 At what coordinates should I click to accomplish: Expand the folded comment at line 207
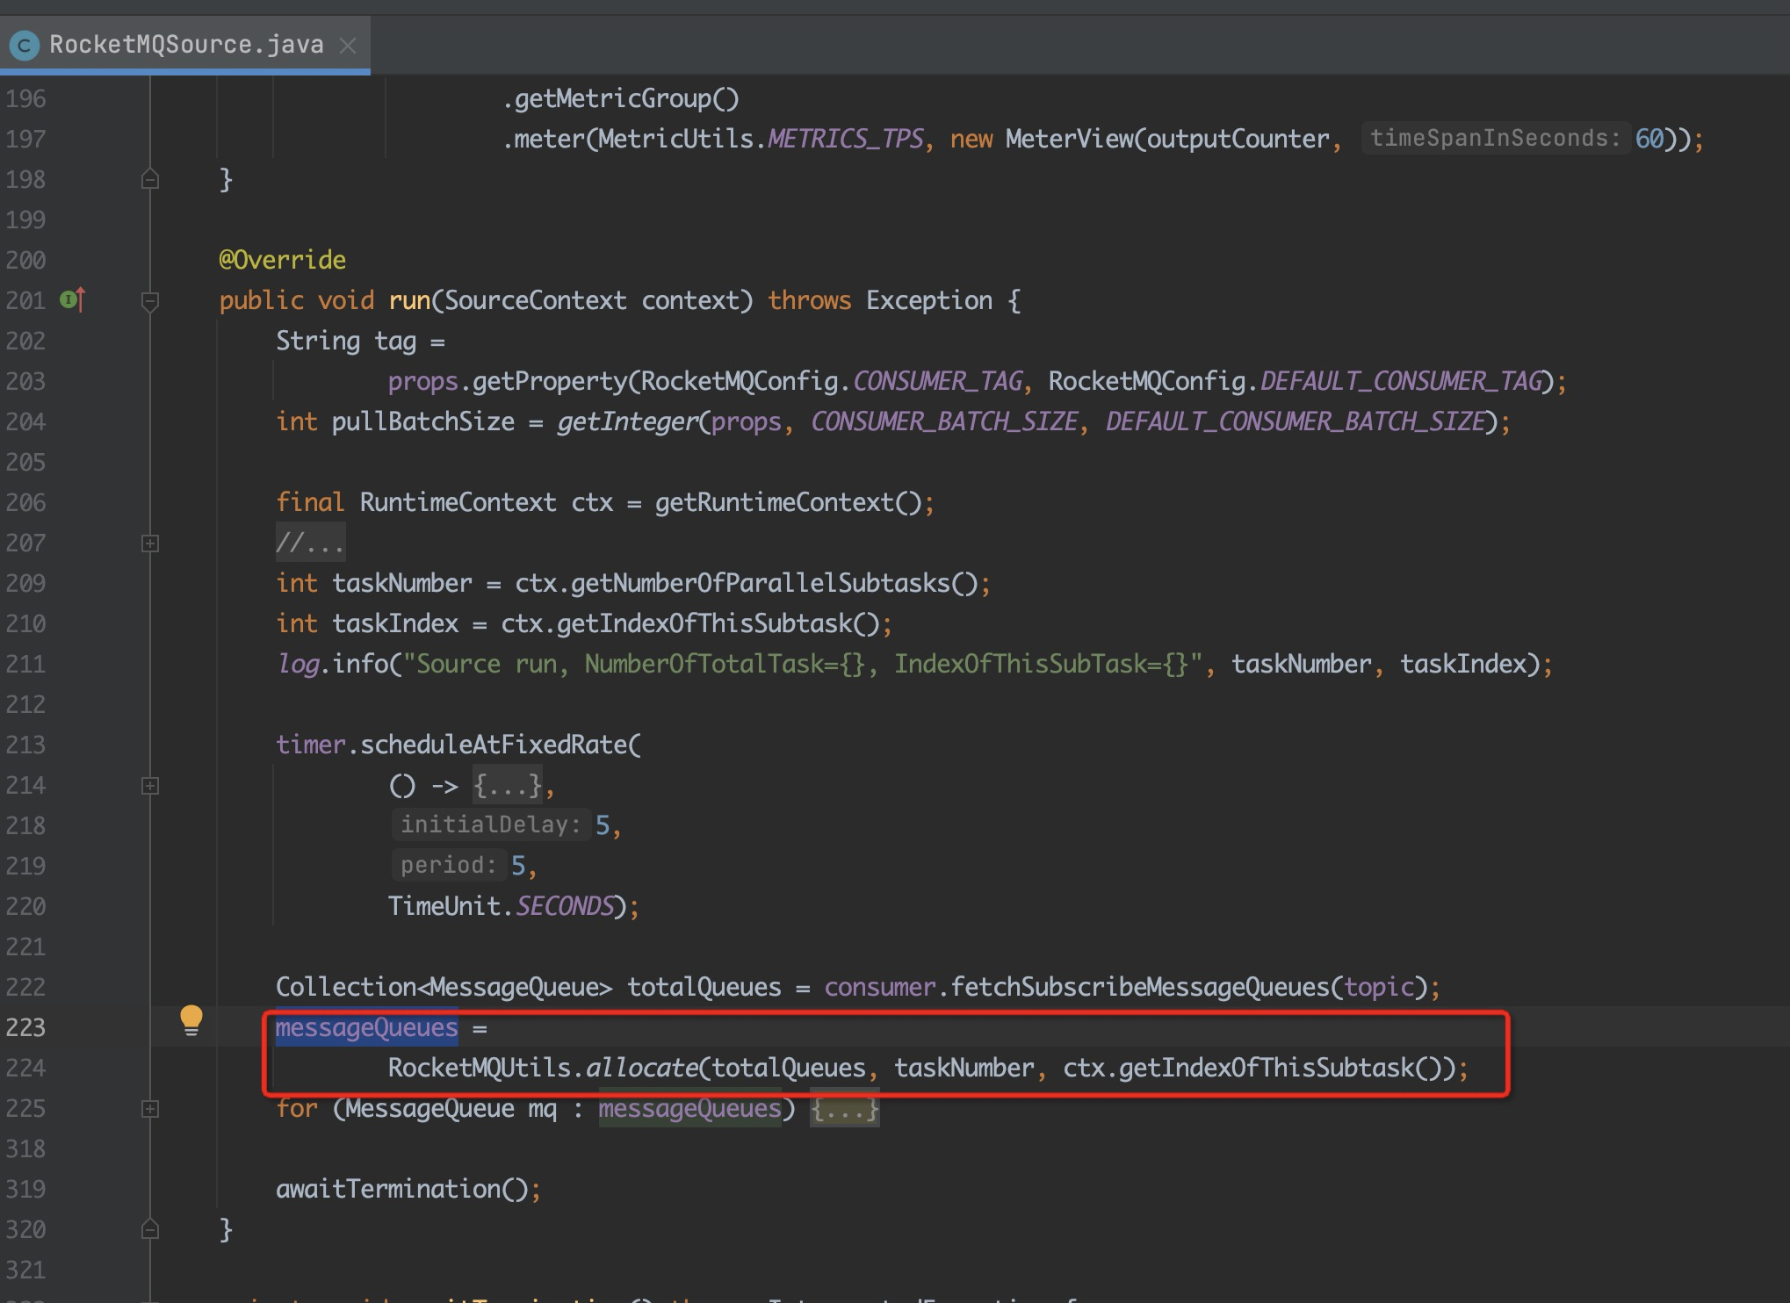coord(150,544)
